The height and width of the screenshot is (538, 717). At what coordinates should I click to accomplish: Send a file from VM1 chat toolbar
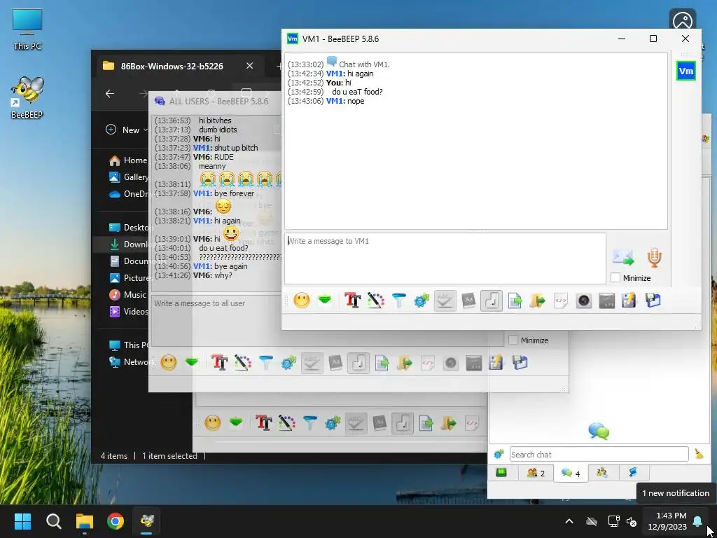[x=515, y=301]
